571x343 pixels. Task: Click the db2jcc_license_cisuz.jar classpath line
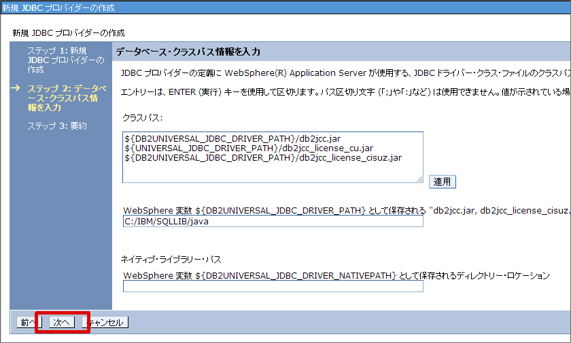click(263, 157)
